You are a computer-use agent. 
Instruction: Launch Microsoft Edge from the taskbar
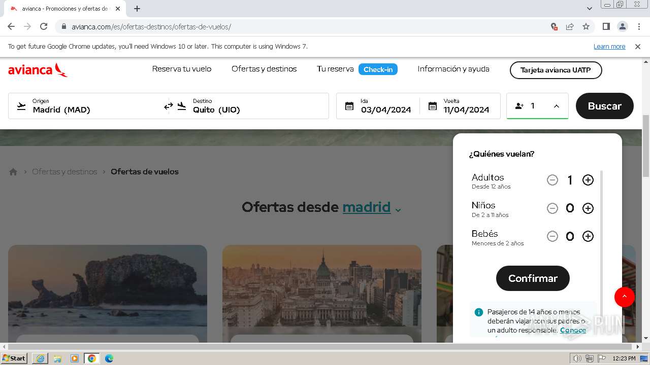click(109, 358)
